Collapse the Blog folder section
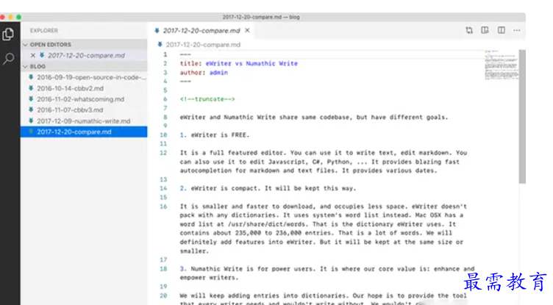 (84, 66)
